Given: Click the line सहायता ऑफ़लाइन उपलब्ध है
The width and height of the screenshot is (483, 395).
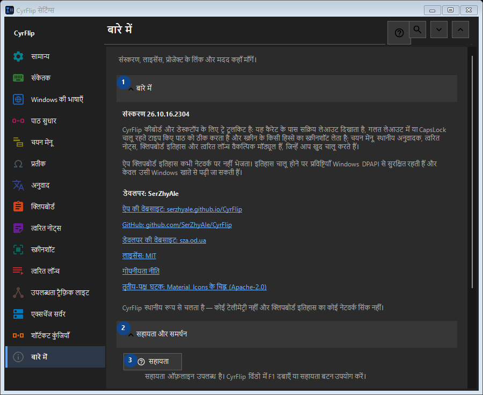Looking at the screenshot, I should tap(255, 377).
